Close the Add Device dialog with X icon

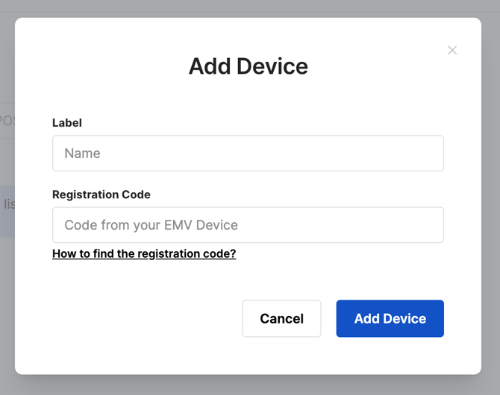[x=452, y=50]
